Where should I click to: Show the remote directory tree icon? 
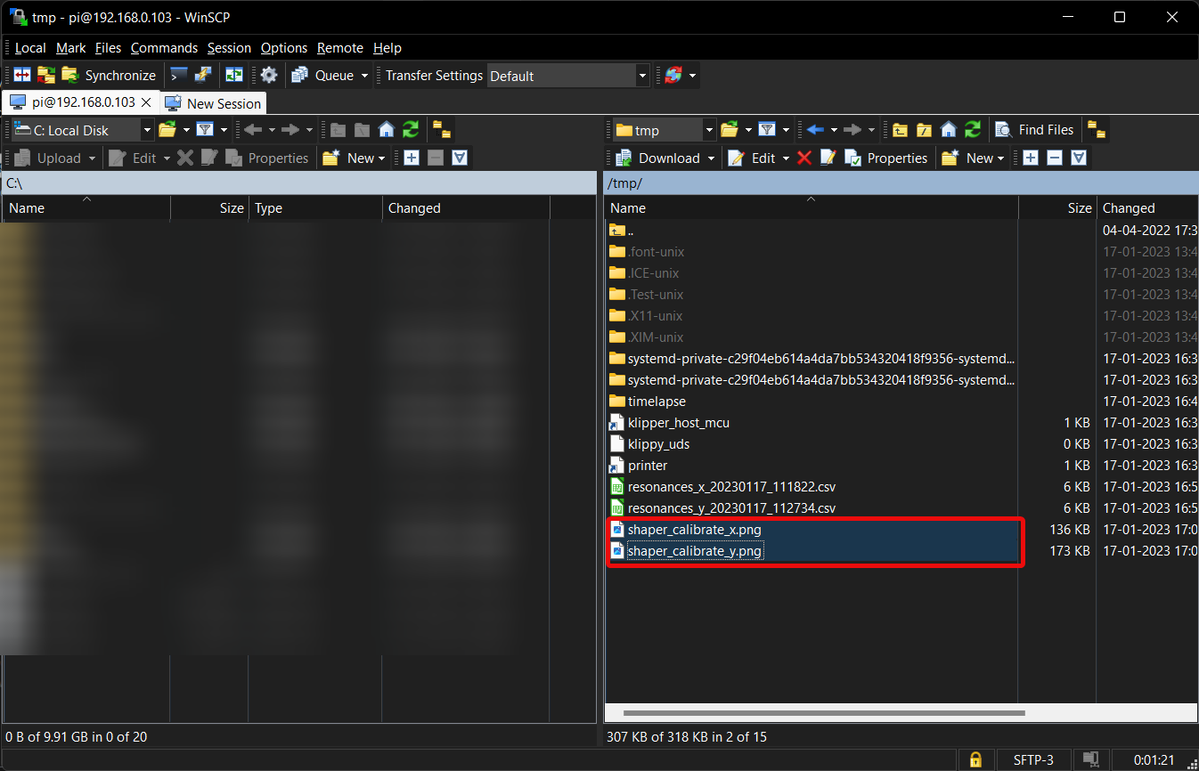[x=1097, y=130]
